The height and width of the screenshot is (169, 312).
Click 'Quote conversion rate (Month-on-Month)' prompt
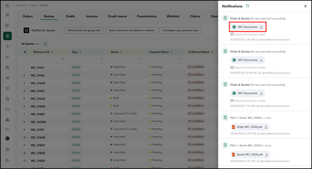[131, 30]
